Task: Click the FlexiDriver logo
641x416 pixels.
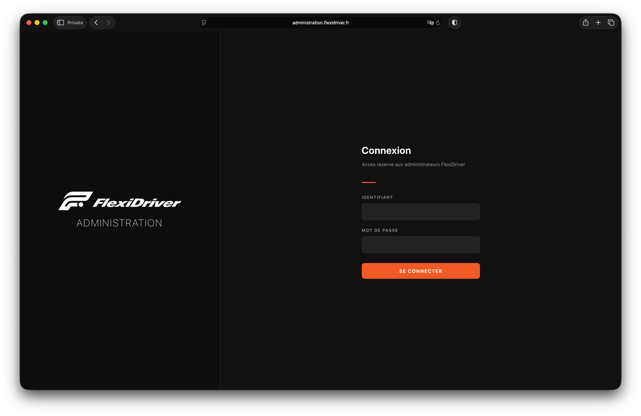Action: pos(120,201)
